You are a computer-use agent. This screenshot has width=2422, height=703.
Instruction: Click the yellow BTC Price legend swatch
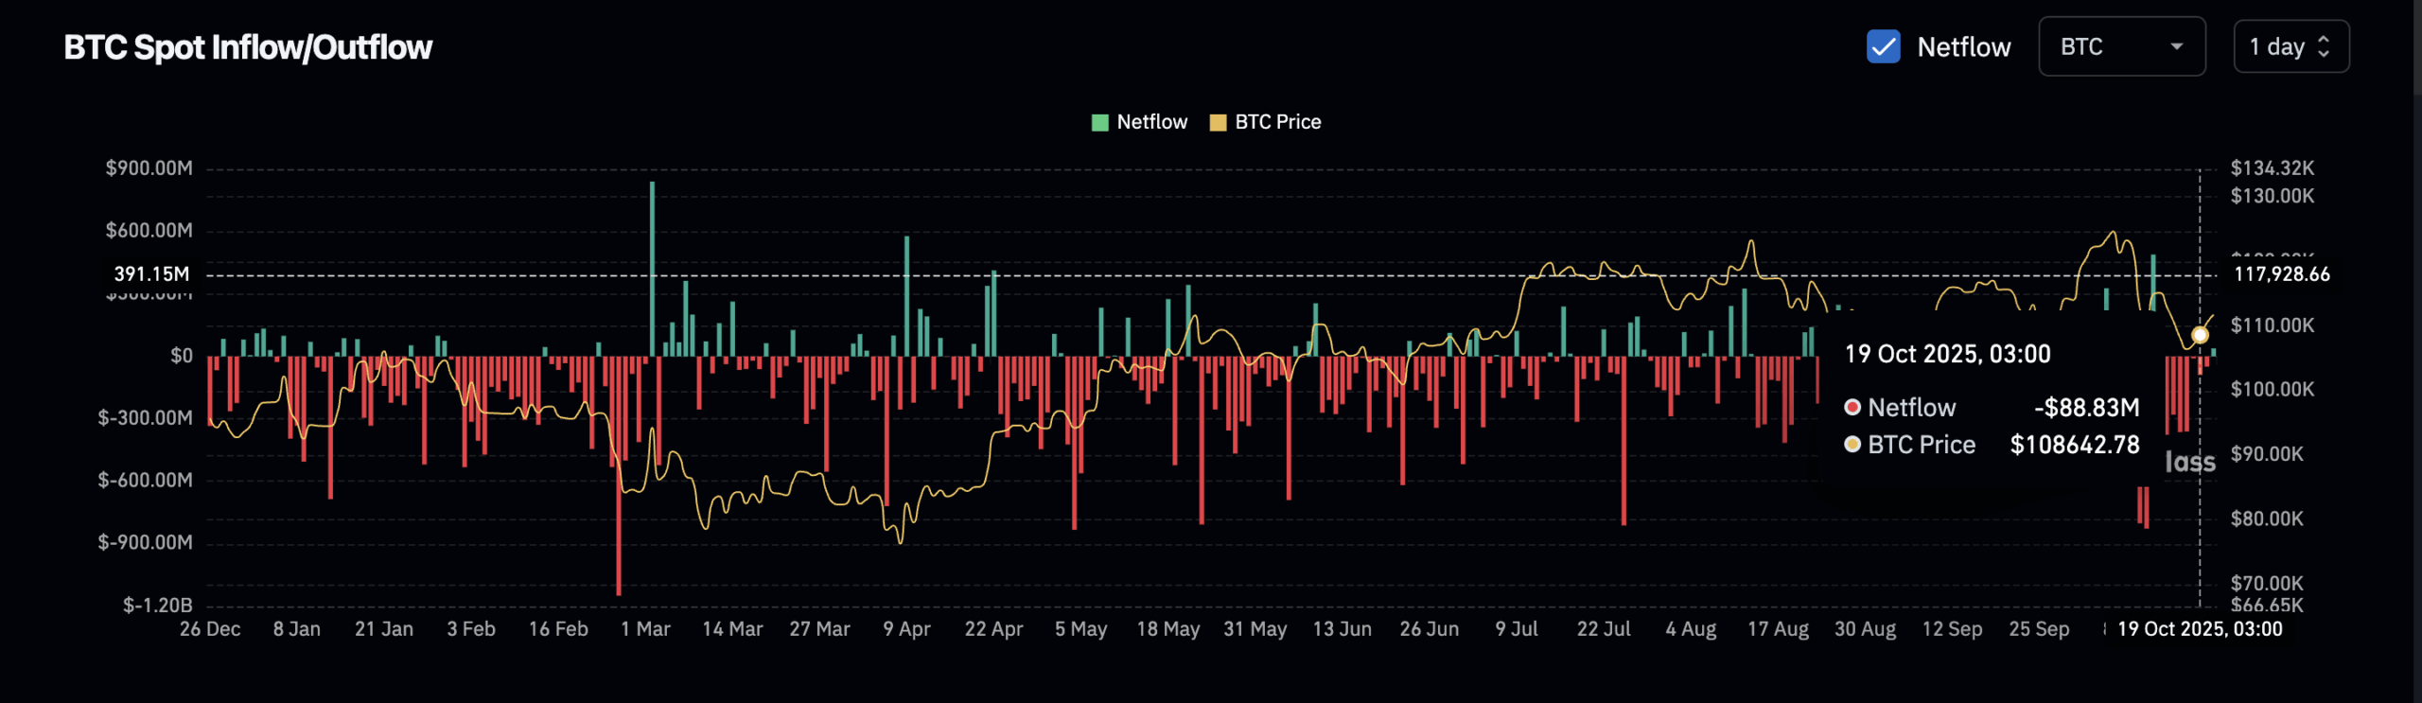pyautogui.click(x=1218, y=122)
